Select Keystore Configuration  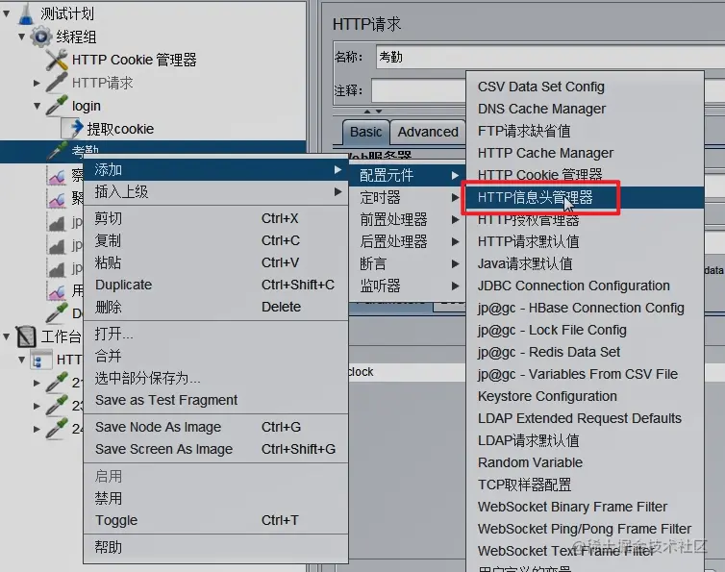(585, 396)
